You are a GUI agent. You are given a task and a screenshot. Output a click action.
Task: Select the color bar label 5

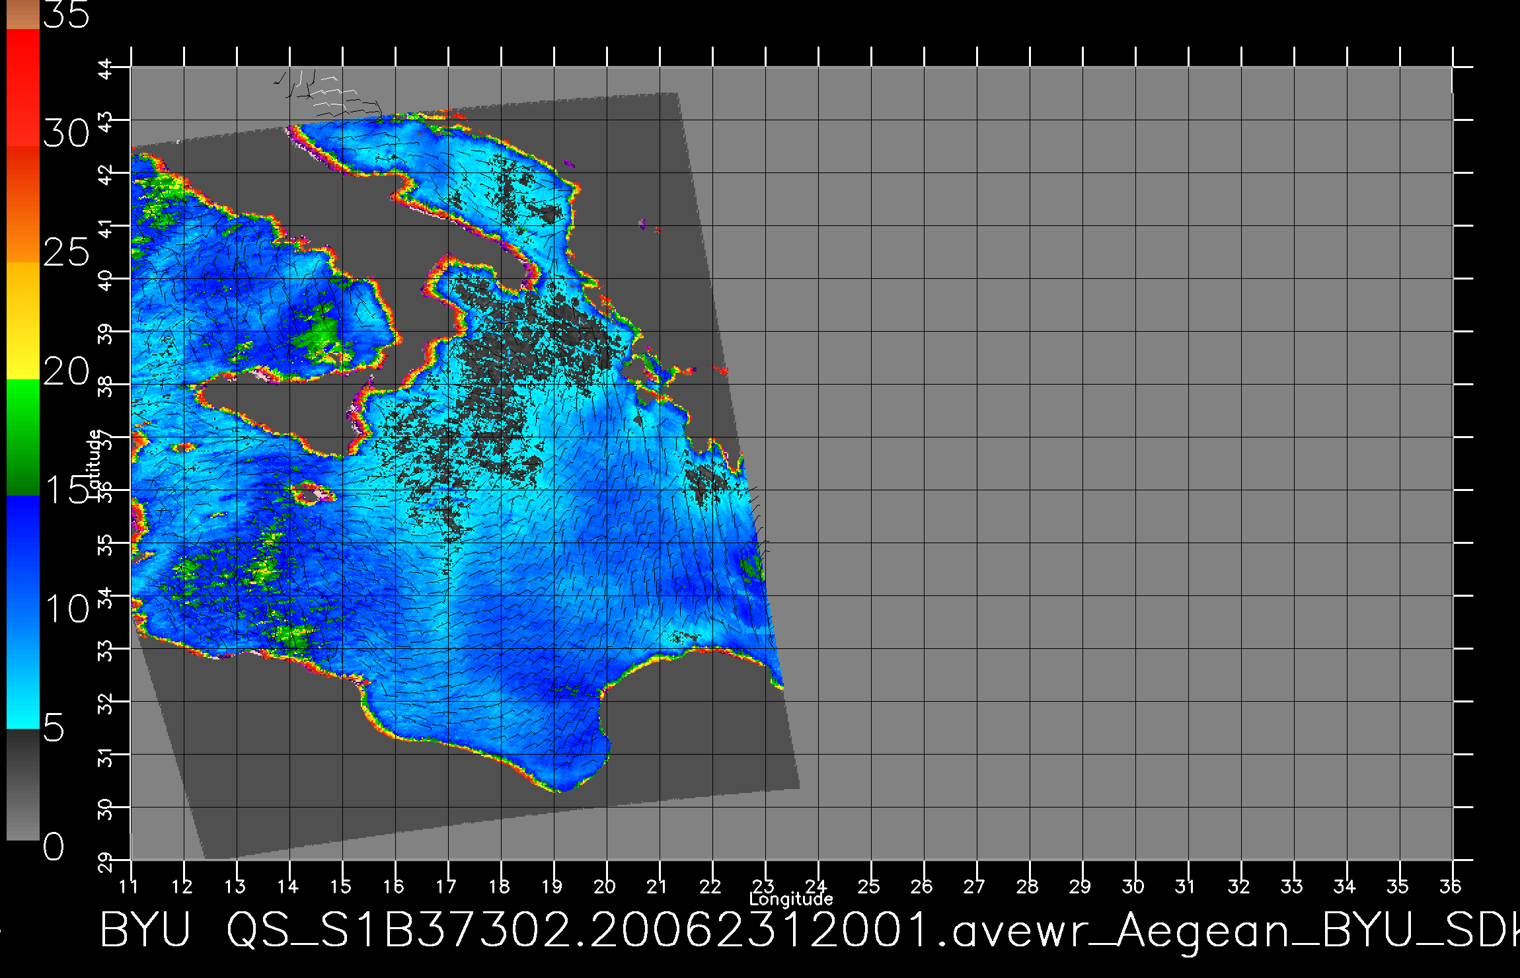(54, 728)
